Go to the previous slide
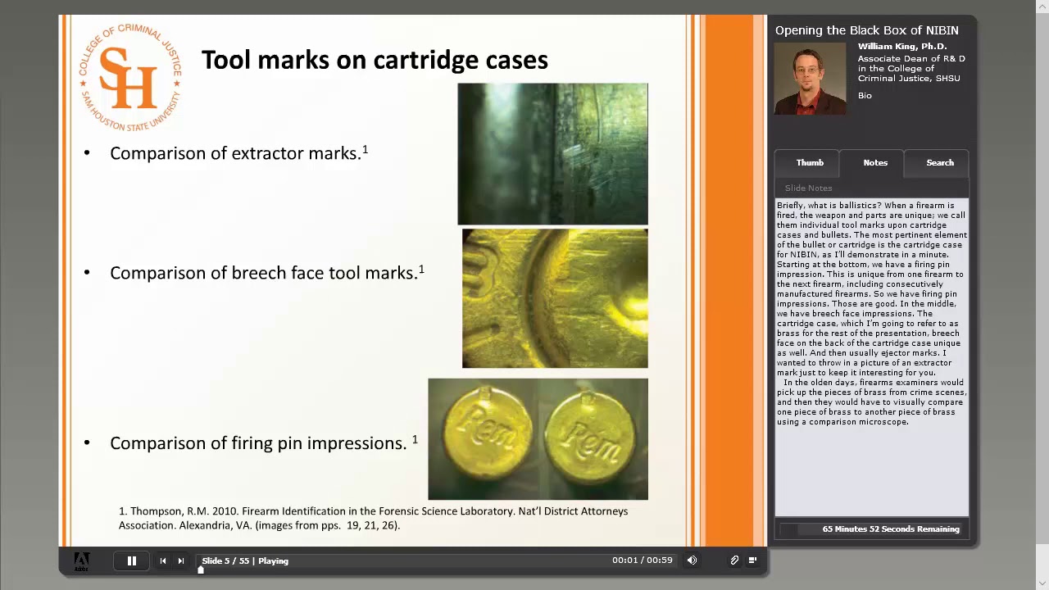 click(x=162, y=561)
